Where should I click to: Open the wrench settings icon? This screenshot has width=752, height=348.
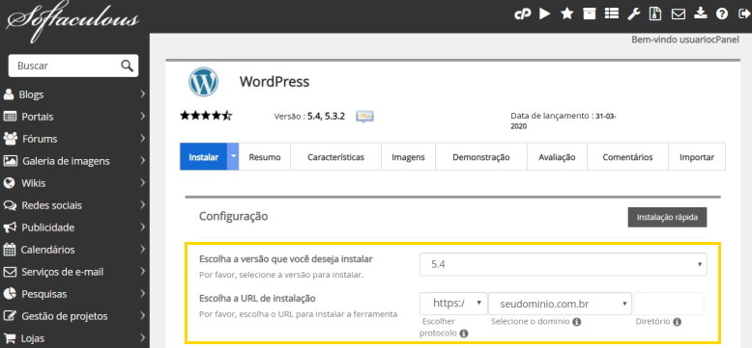click(x=633, y=13)
